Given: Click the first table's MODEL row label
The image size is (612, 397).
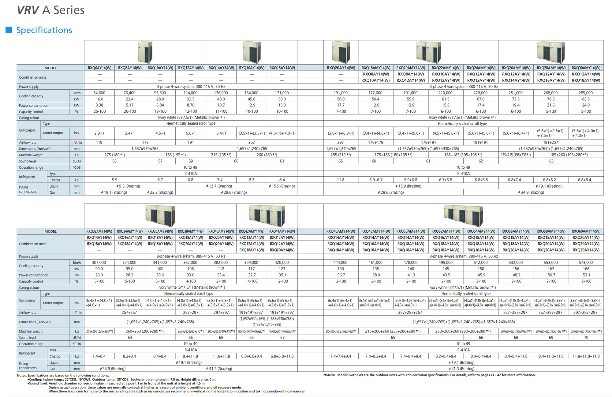Looking at the screenshot, I should (x=50, y=68).
